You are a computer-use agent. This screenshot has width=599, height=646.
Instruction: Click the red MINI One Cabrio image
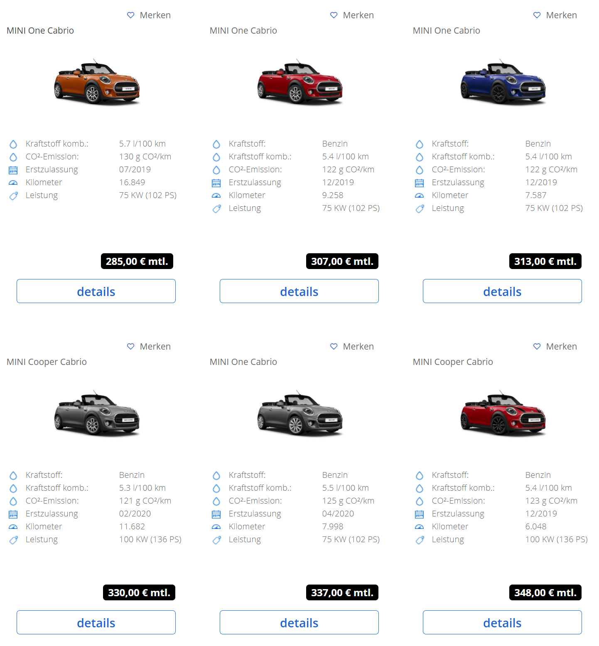[300, 82]
